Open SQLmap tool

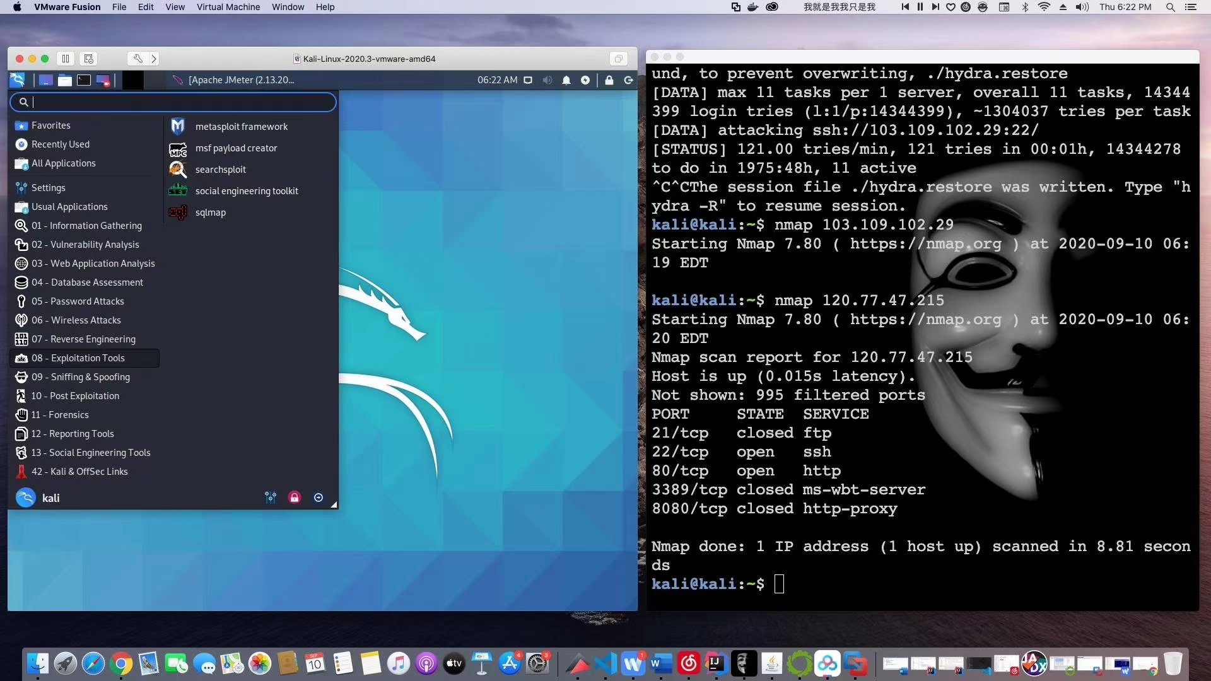[x=211, y=212]
